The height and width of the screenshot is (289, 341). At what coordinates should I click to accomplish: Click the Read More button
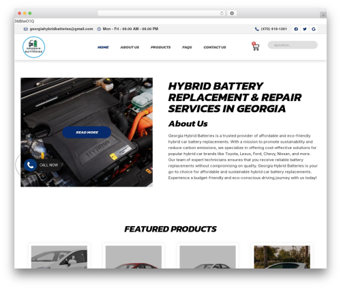[x=87, y=133]
